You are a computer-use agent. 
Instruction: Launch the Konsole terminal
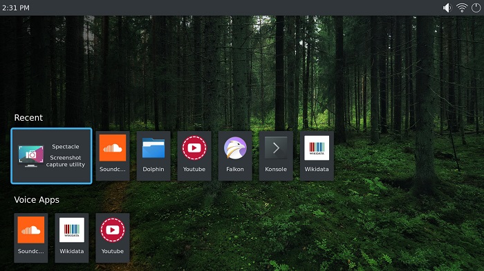[x=276, y=156]
